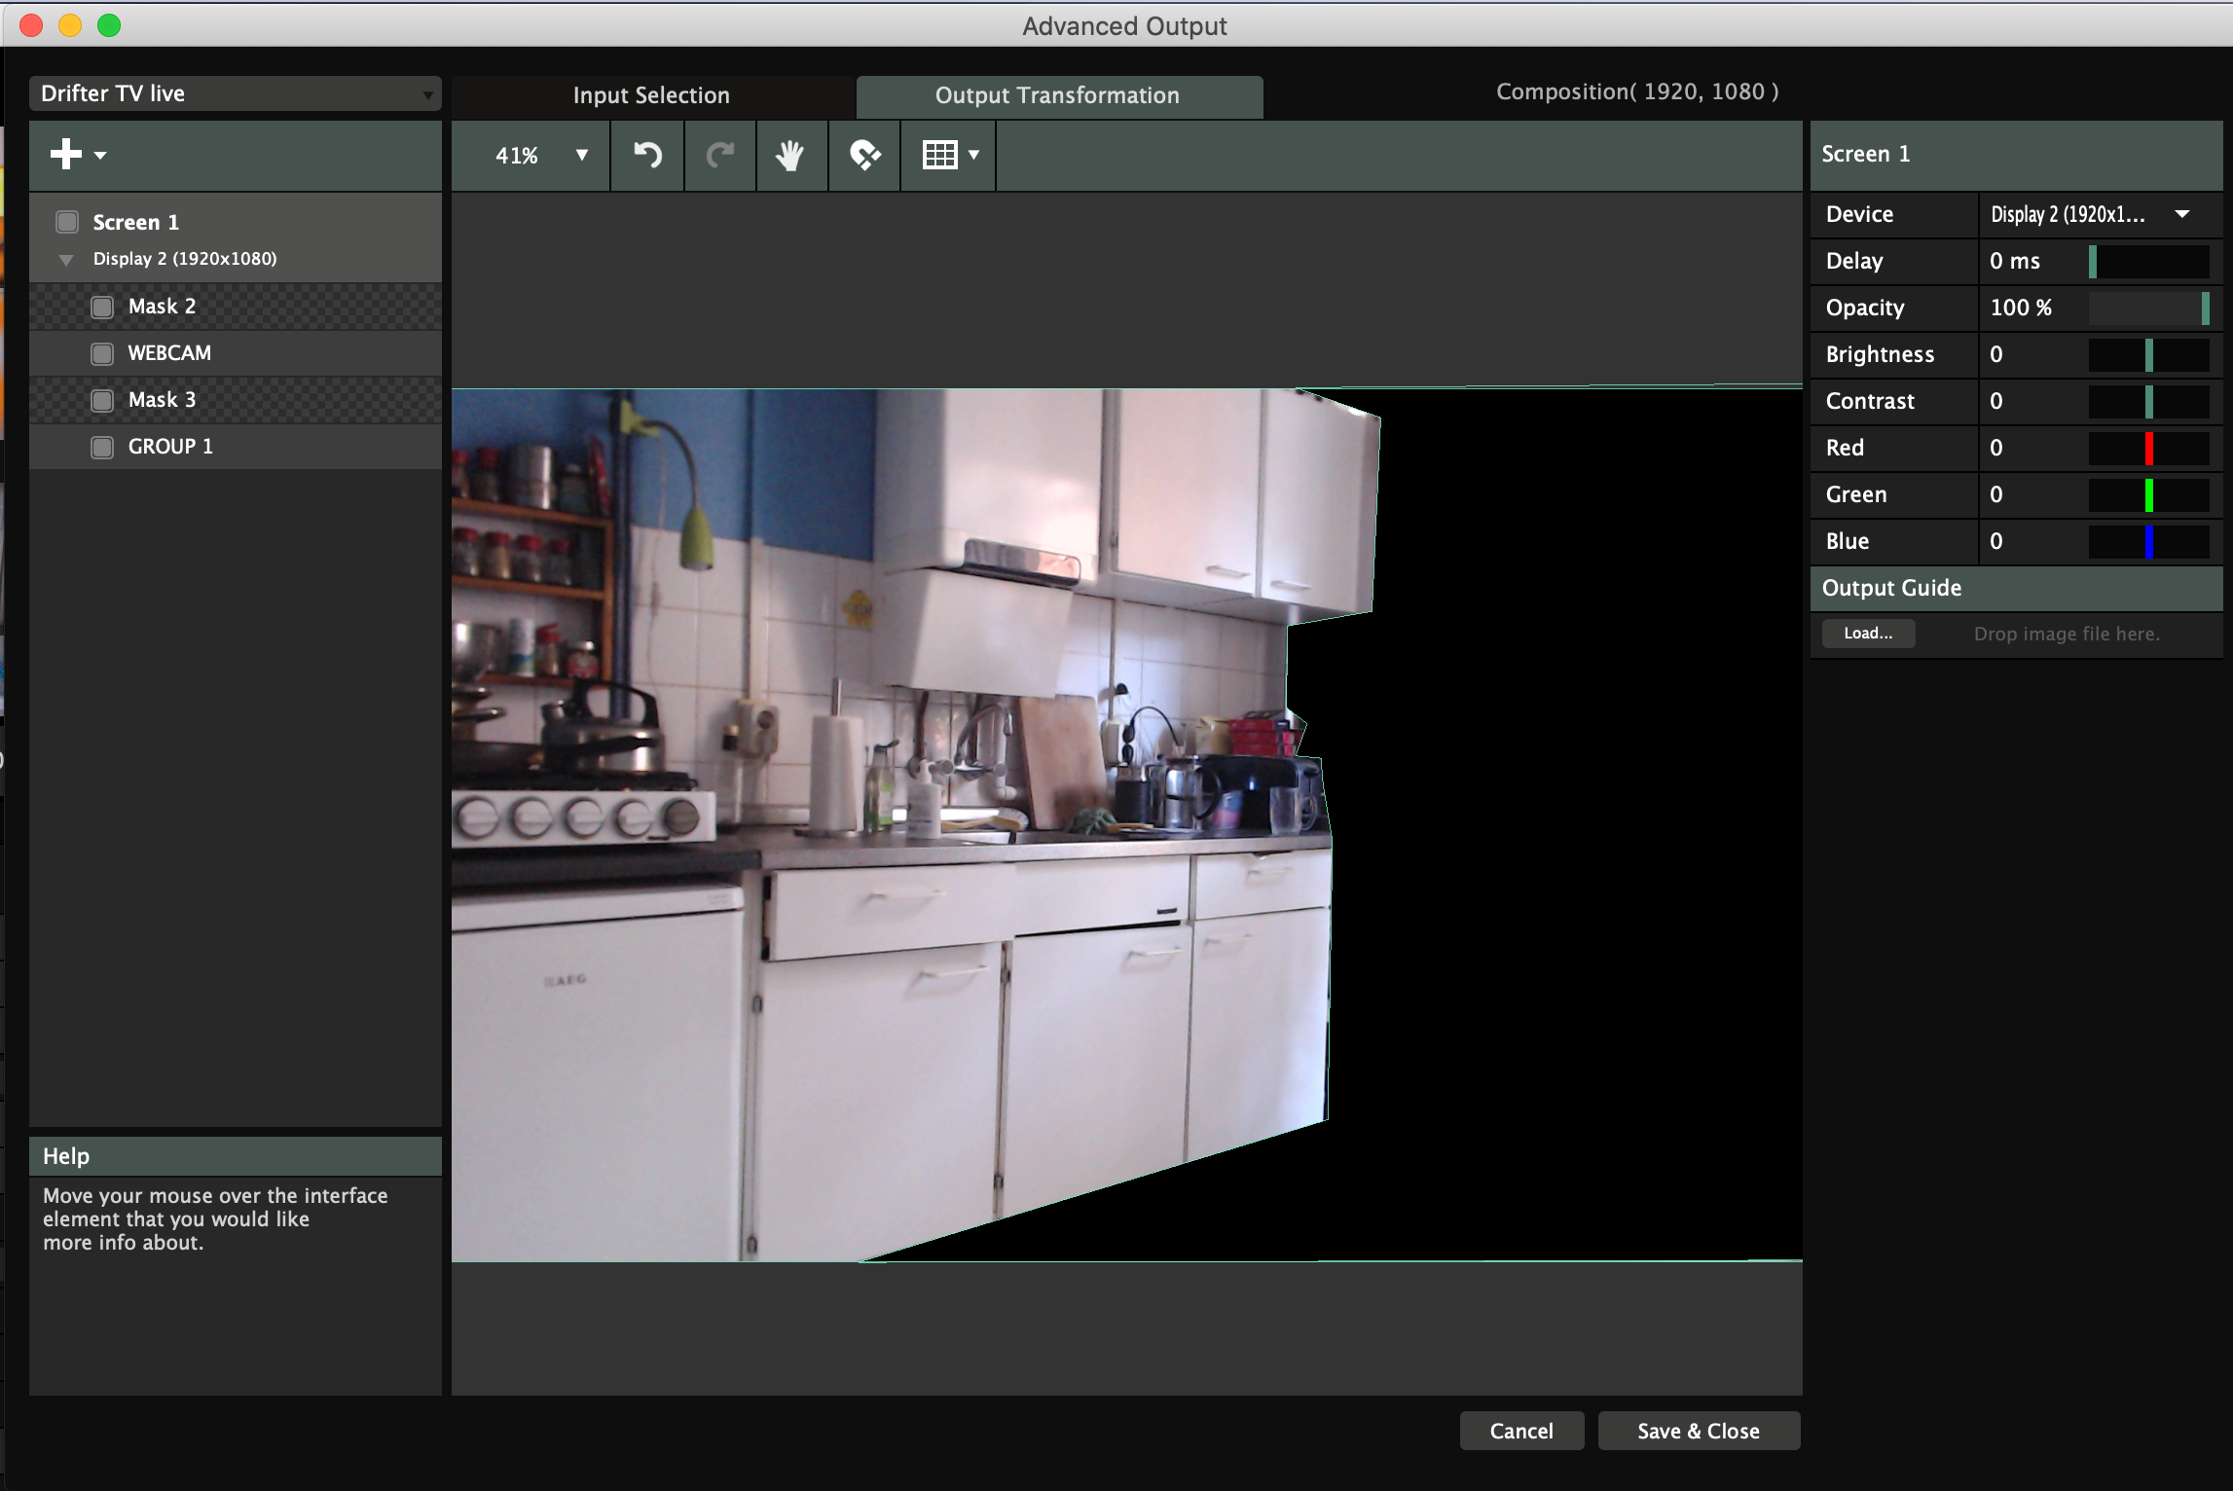Screen dimensions: 2233x1491
Task: Select the Output Transformation tab
Action: point(1057,95)
